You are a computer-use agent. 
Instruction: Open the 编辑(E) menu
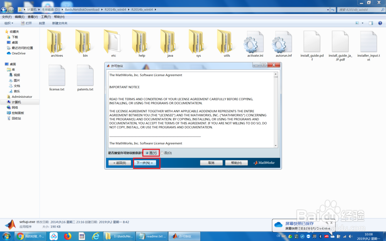[x=19, y=17]
